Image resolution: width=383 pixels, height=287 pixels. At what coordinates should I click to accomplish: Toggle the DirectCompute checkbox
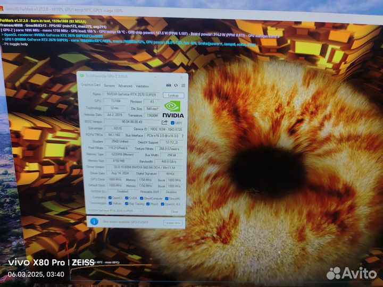click(141, 198)
